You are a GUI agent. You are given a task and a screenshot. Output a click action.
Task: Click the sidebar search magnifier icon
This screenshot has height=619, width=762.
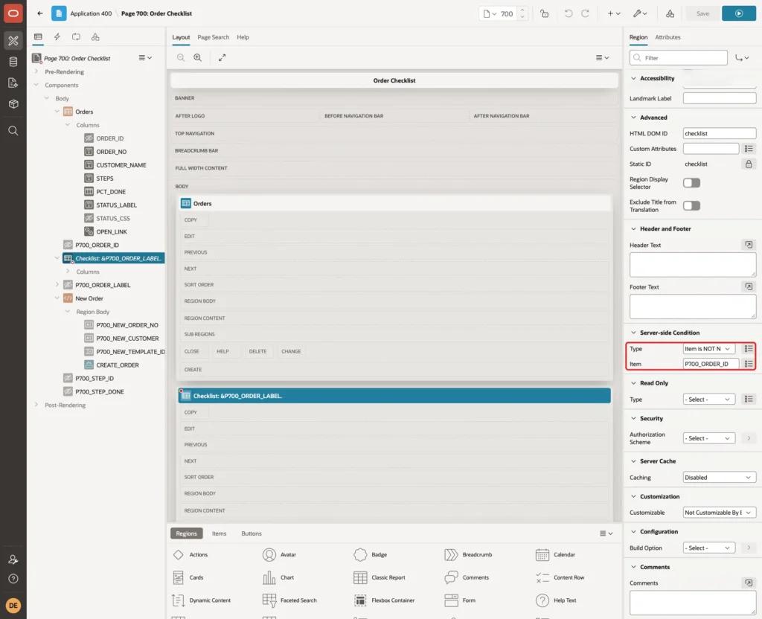click(13, 131)
